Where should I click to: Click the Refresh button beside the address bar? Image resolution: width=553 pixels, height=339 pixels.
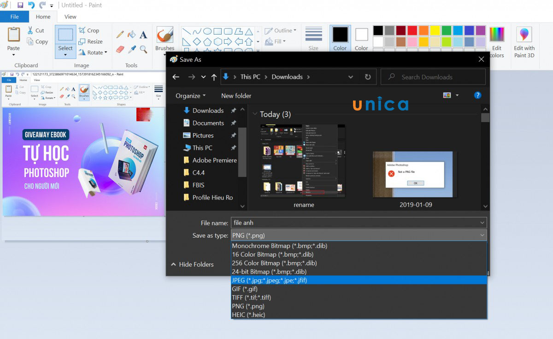368,77
